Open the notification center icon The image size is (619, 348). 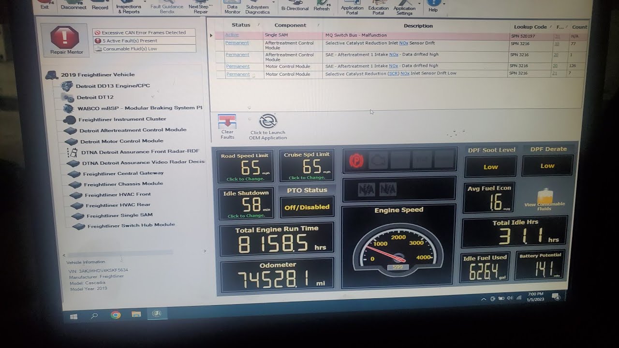[x=556, y=297]
